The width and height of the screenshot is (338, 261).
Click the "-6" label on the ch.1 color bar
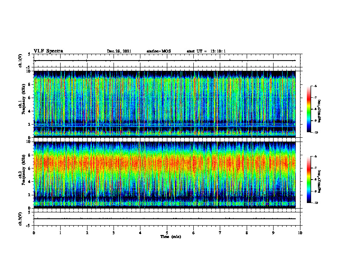[315, 86]
